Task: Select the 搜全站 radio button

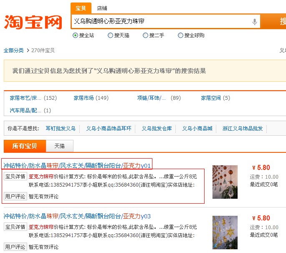Action: tap(75, 35)
